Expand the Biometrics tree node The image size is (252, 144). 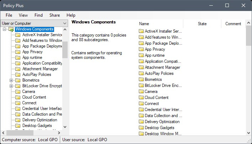tap(11, 80)
